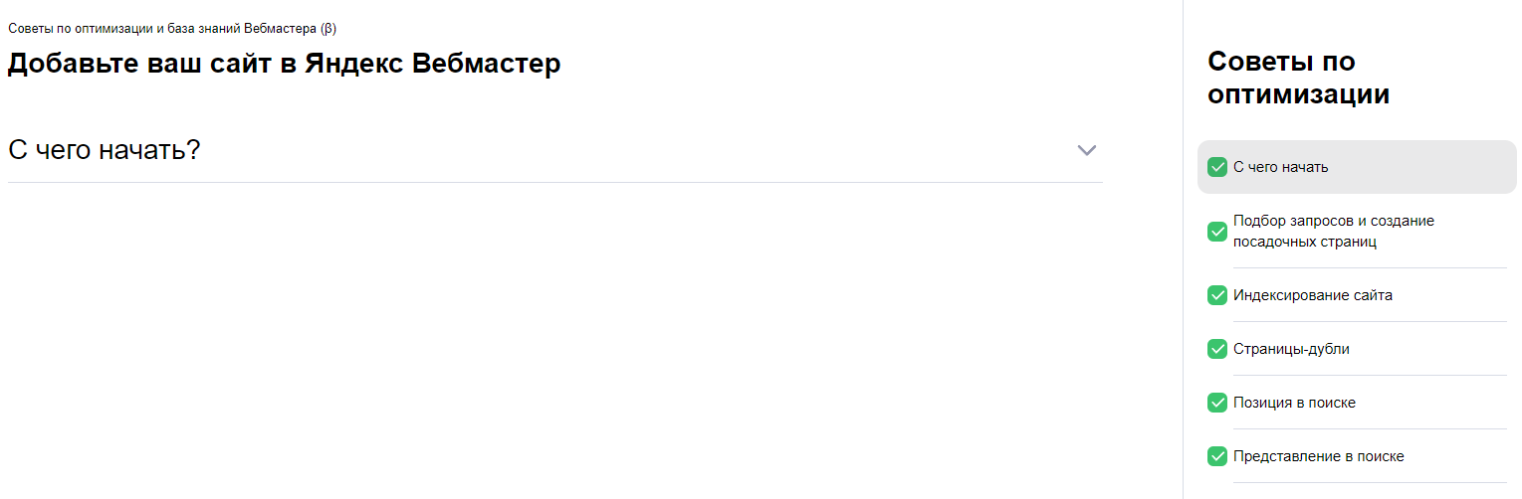The height and width of the screenshot is (499, 1522).
Task: Click the sidebar title 'Советы по оптимизации'
Action: (x=1298, y=79)
